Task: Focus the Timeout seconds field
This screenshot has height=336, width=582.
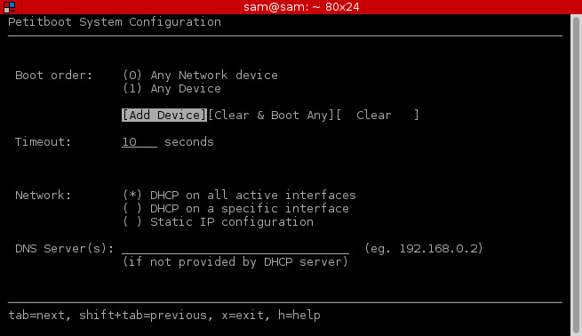Action: [140, 142]
